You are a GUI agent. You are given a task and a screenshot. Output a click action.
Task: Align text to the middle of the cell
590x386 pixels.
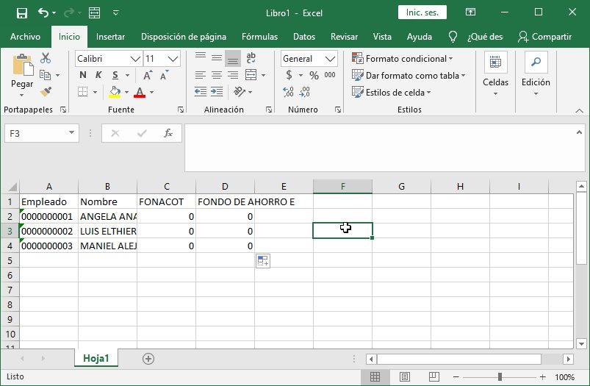pos(217,58)
